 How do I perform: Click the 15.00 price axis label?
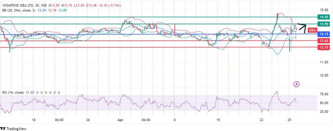(x=324, y=10)
